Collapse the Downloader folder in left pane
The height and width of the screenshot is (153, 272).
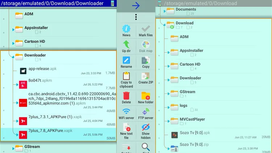[x=13, y=57]
